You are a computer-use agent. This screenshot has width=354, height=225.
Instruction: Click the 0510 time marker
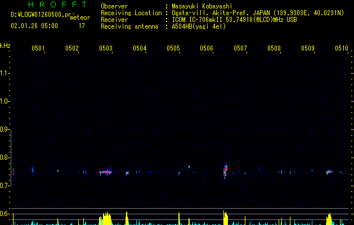tap(342, 48)
